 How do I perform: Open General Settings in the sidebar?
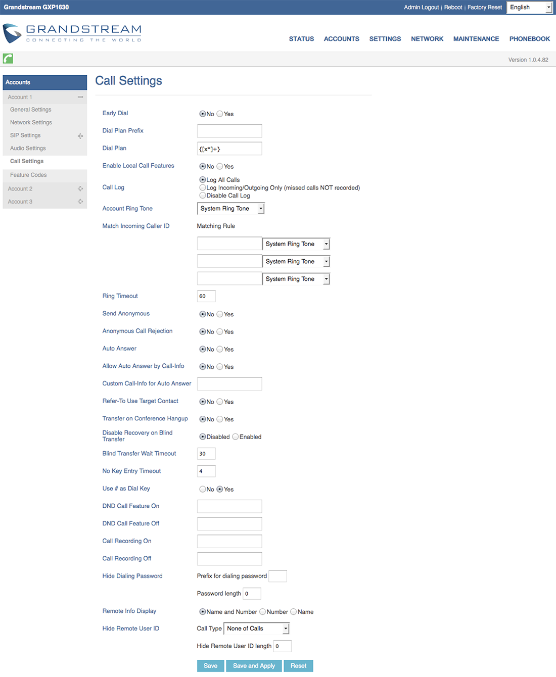31,110
